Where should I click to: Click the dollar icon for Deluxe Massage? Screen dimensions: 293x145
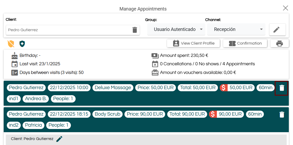pyautogui.click(x=223, y=88)
